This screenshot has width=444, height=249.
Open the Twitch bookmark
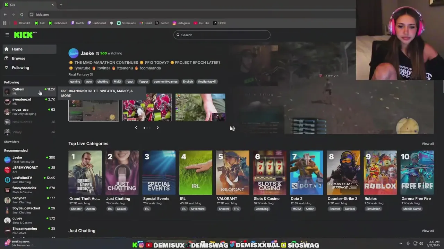(77, 23)
